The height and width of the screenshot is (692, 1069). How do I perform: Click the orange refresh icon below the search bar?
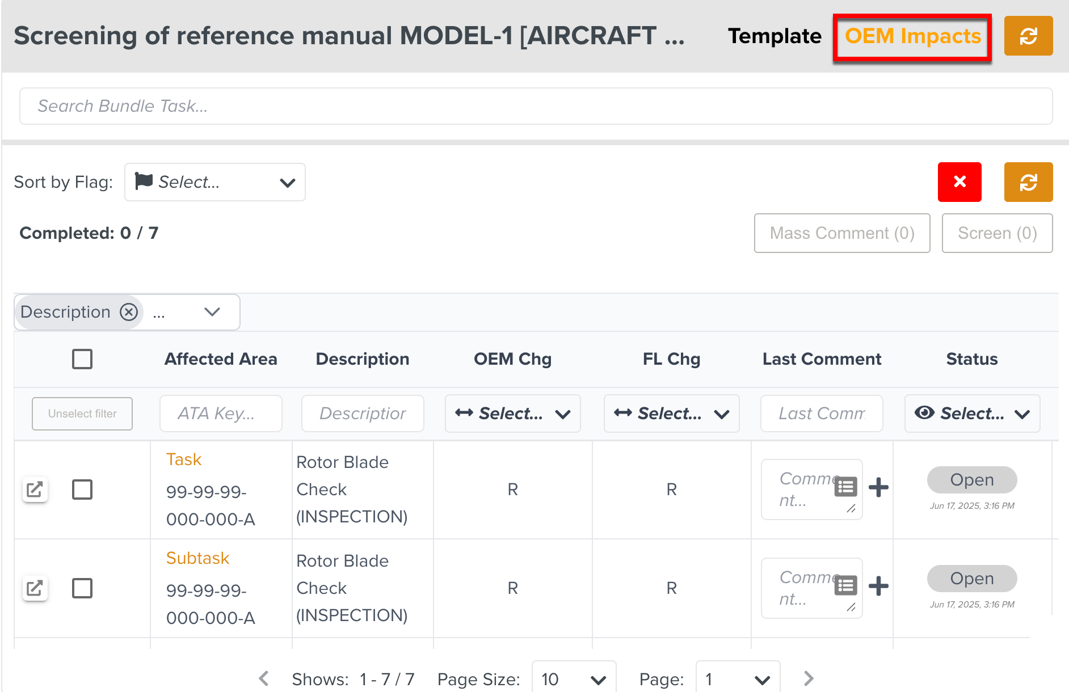point(1028,182)
